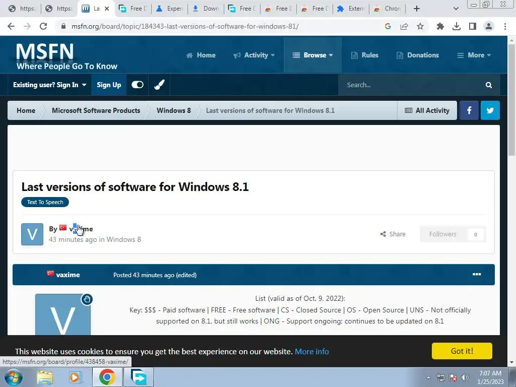This screenshot has width=516, height=387.
Task: Open vaxime name in post header
Action: coord(68,275)
